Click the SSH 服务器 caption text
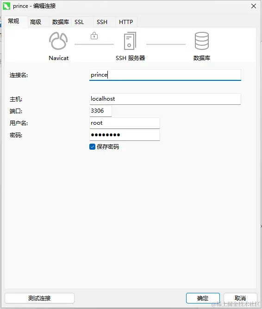The width and height of the screenshot is (262, 309). click(x=131, y=58)
